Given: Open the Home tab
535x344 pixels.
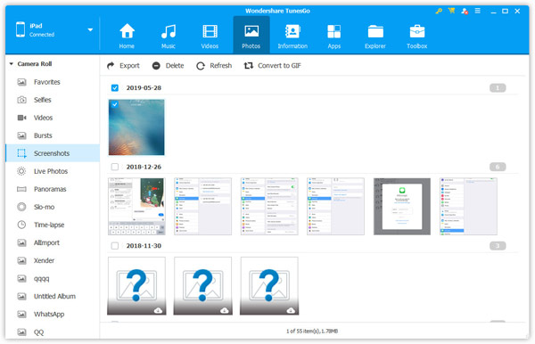Looking at the screenshot, I should click(127, 37).
